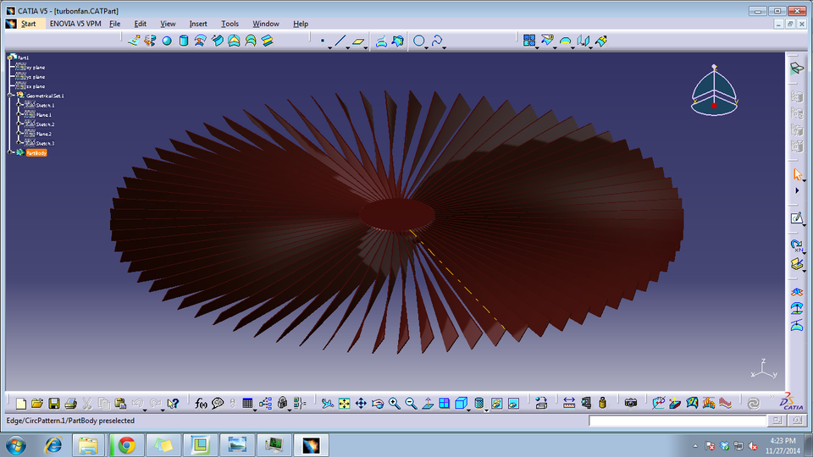Viewport: 813px width, 457px height.
Task: Open the Insert menu
Action: pos(198,24)
